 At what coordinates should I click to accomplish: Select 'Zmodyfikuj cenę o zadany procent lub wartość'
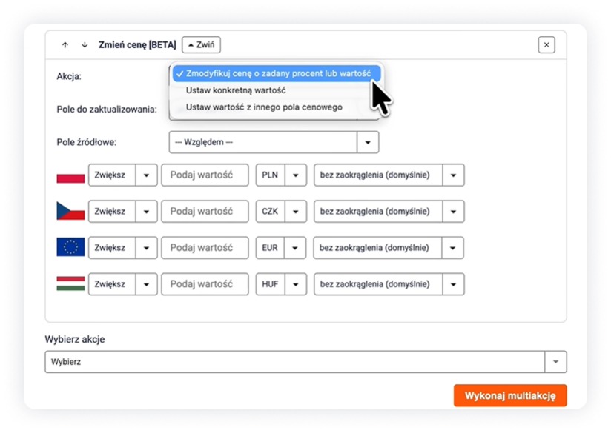278,73
